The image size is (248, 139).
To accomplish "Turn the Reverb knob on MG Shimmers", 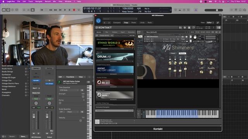I will point(211,72).
